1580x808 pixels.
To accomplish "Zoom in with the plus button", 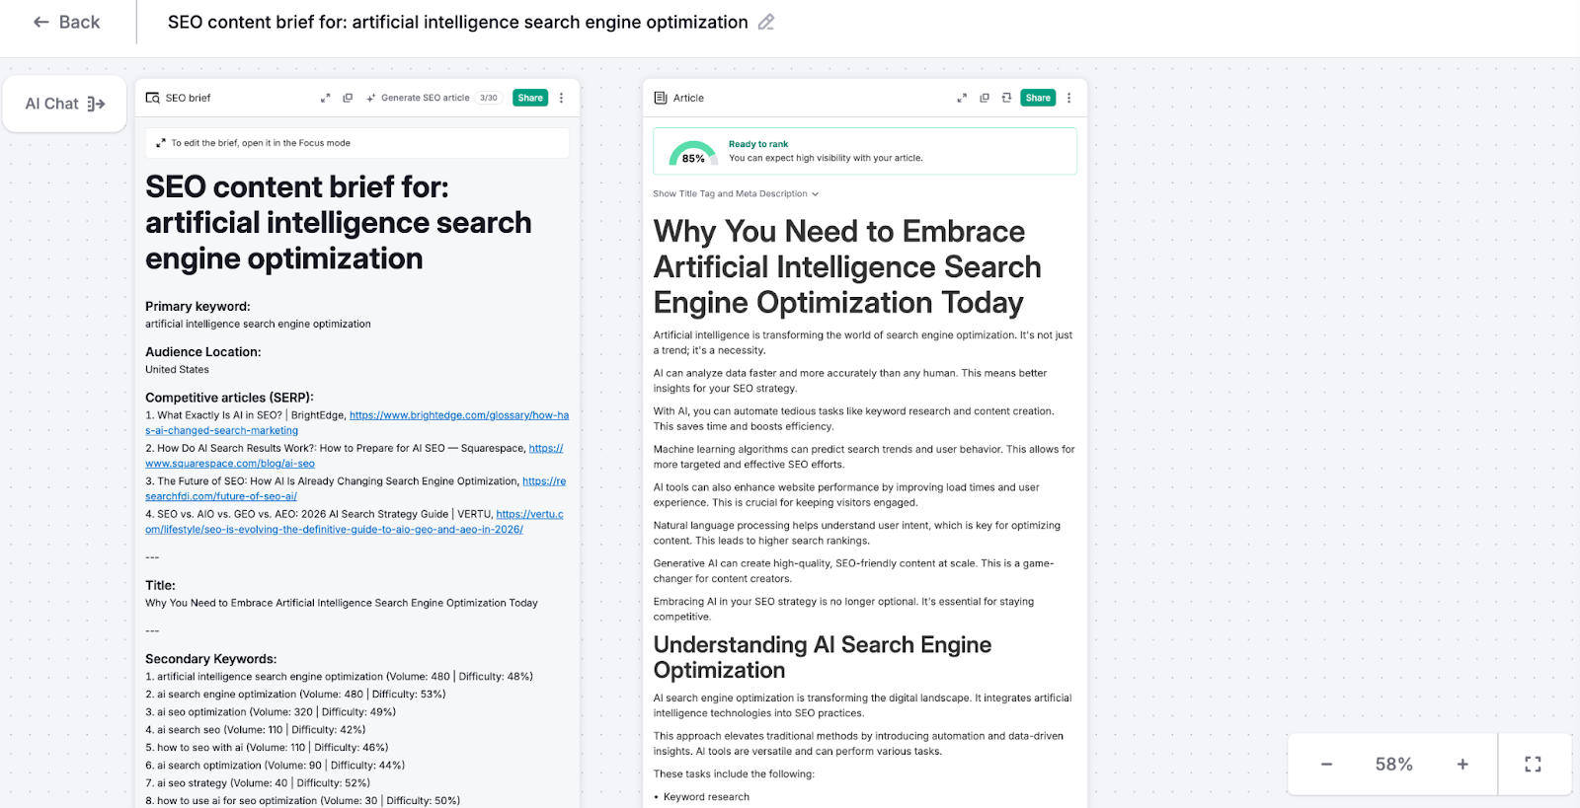I will click(1462, 765).
